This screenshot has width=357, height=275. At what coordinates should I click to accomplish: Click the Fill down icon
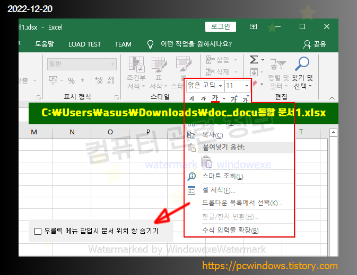[254, 72]
